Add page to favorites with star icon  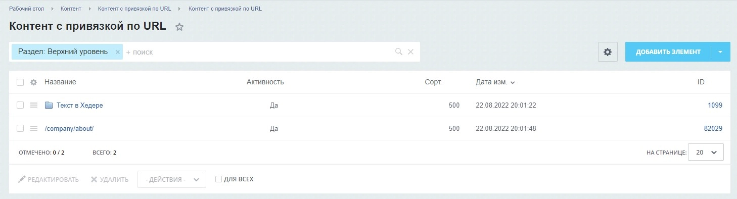coord(179,27)
